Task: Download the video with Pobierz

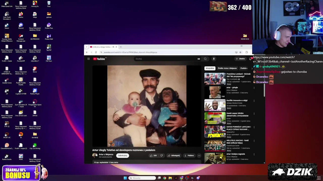Action: coord(189,156)
